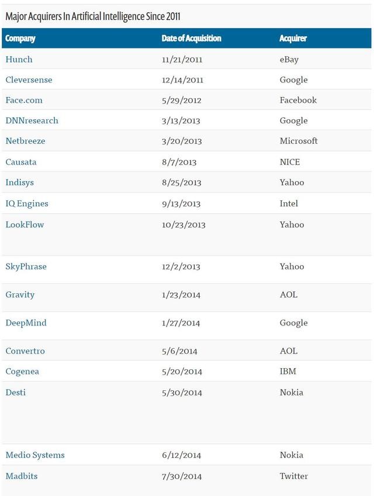Sort by Date of Acquisition header

coord(191,39)
